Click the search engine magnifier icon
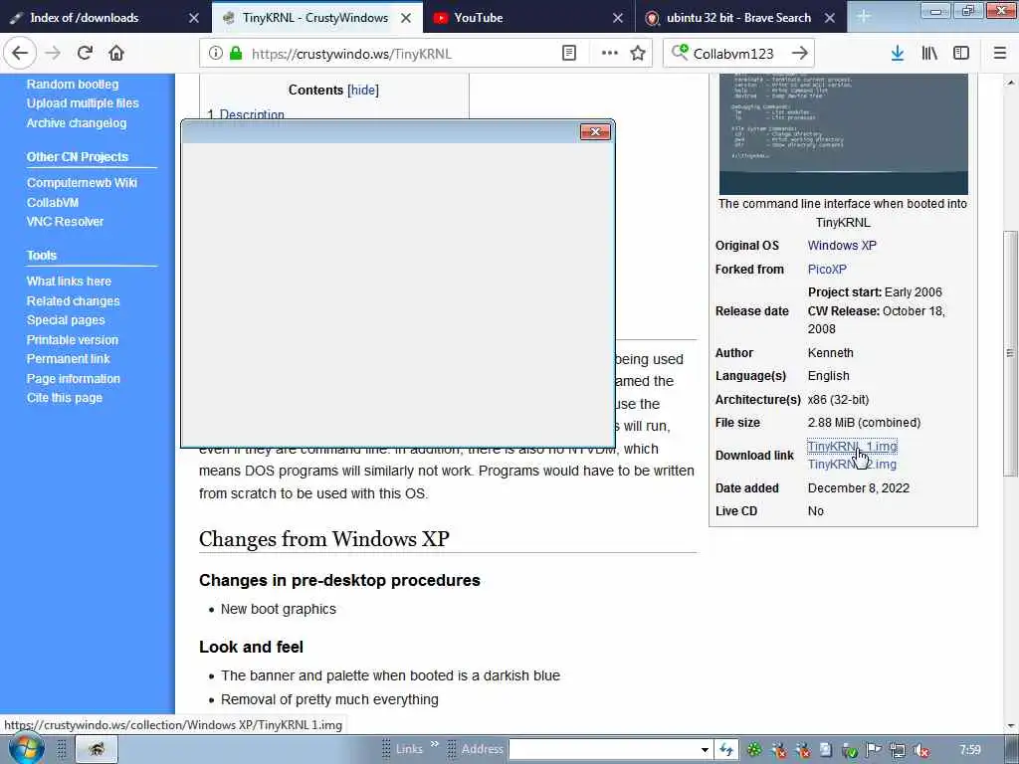 679,52
